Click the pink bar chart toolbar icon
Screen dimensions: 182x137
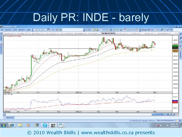point(152,30)
